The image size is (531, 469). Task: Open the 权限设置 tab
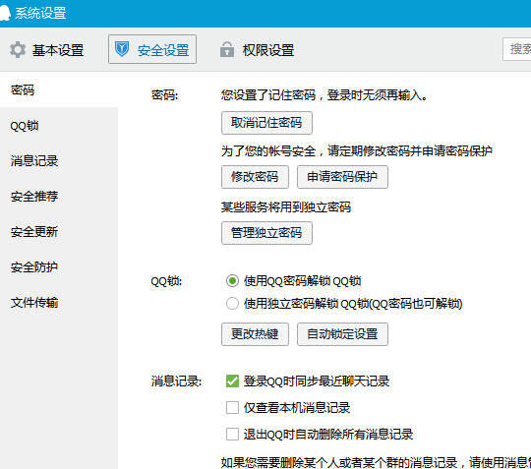tap(257, 50)
